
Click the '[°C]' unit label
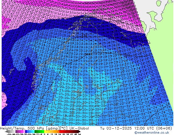64,128
